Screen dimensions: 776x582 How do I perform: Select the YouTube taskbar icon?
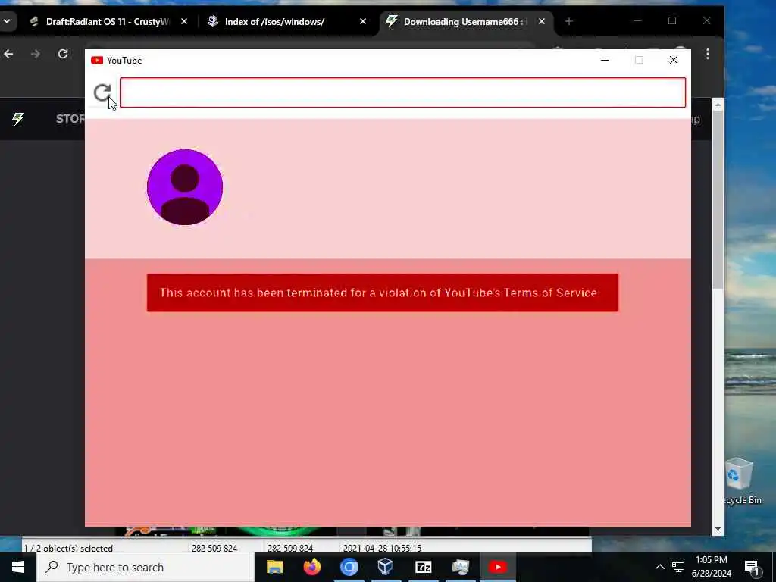pos(497,567)
